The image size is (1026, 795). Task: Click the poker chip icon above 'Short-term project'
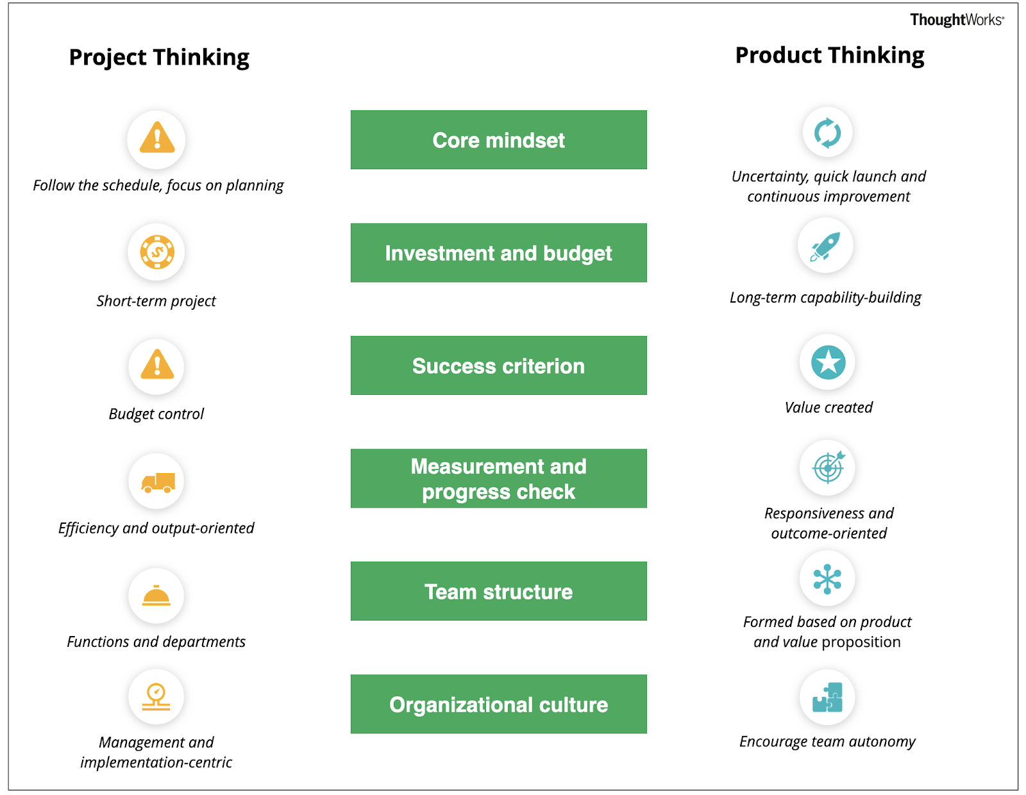[x=156, y=252]
